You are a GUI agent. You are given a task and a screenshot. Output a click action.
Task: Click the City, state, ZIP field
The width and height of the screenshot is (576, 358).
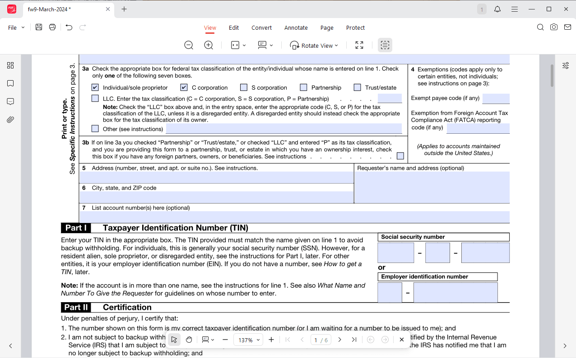(x=217, y=197)
